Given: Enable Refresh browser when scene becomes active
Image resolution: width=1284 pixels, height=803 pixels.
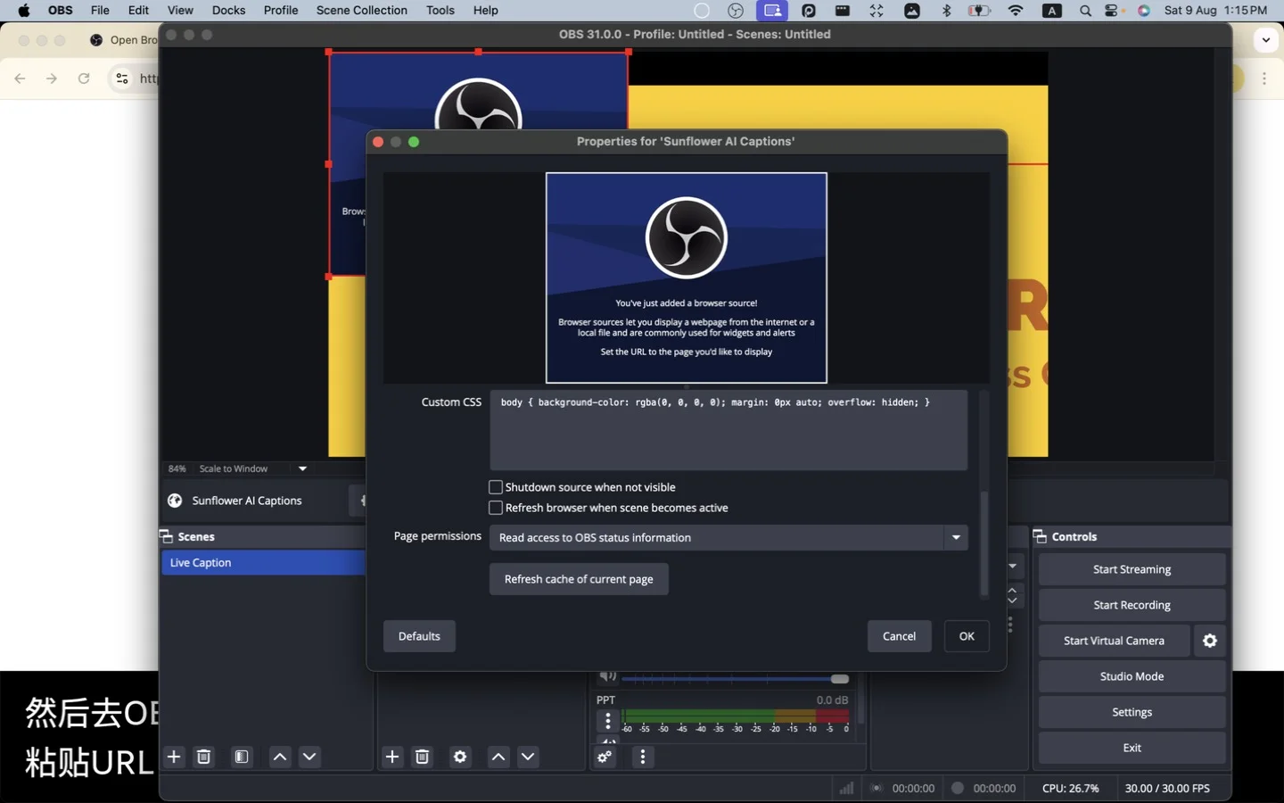Looking at the screenshot, I should (x=496, y=508).
